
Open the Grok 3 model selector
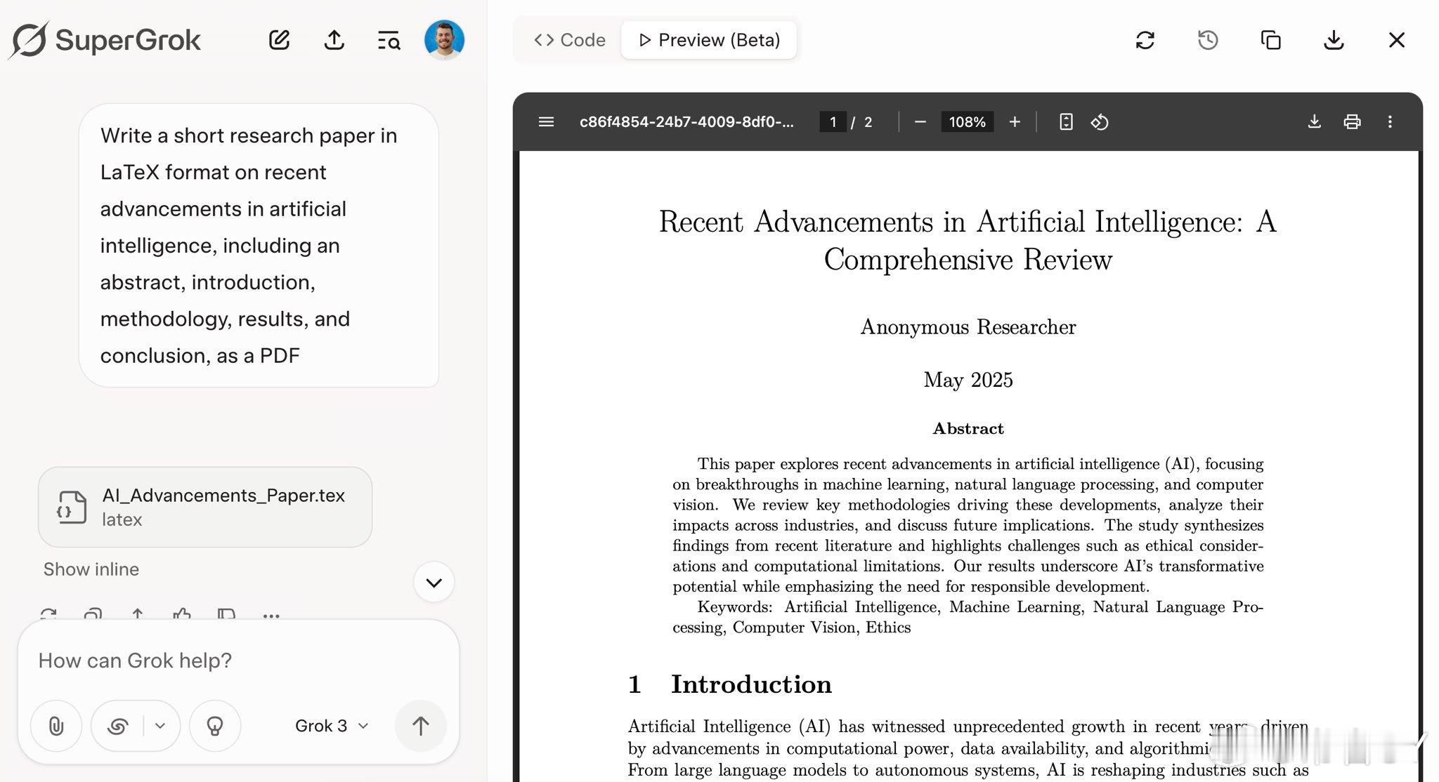pyautogui.click(x=332, y=726)
